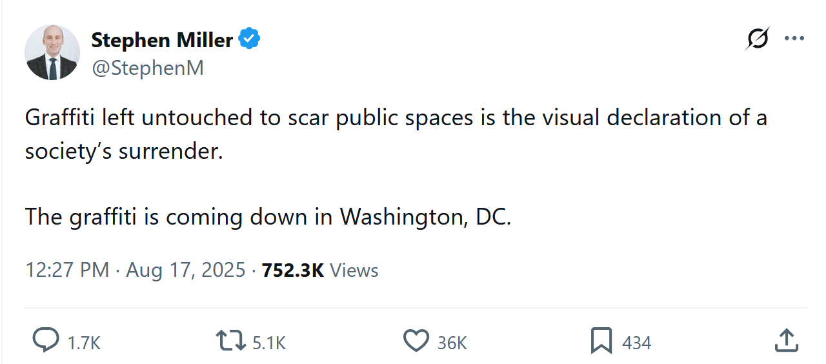Click the 36K likes count

pos(452,343)
